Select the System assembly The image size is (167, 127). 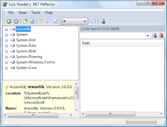click(22, 35)
